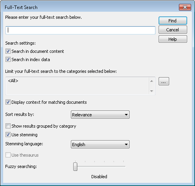Screen dimensions: 195x186
Task: Click the Find button
Action: coord(173,21)
